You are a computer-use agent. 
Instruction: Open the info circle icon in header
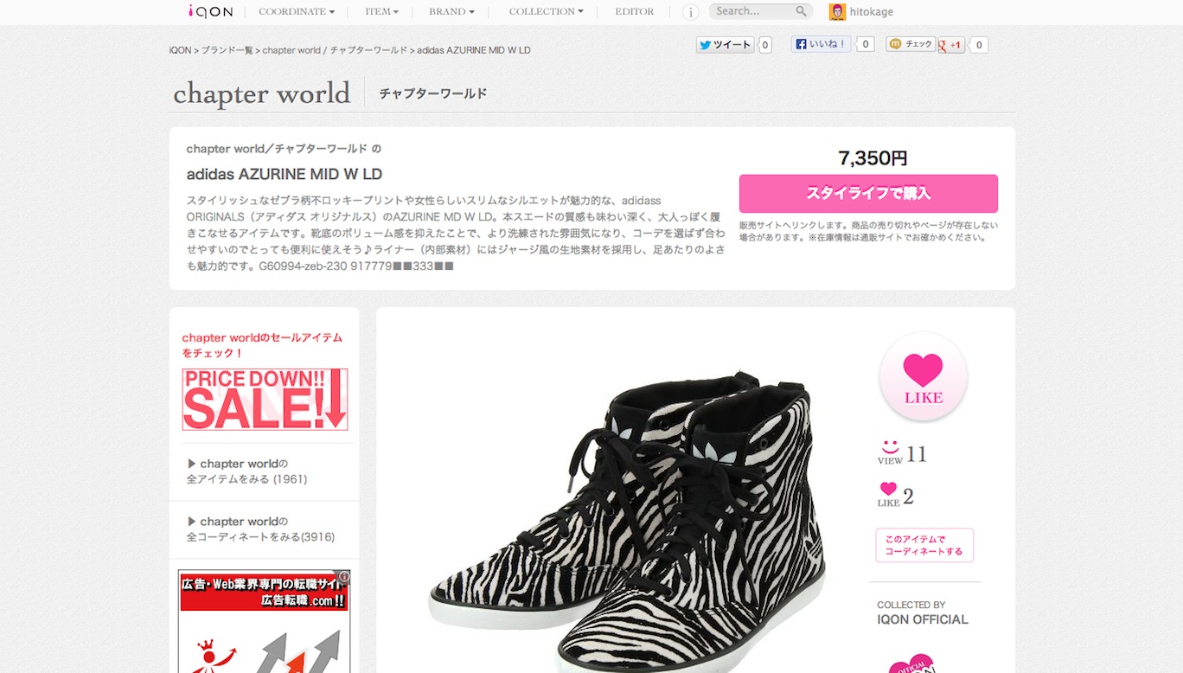click(690, 12)
